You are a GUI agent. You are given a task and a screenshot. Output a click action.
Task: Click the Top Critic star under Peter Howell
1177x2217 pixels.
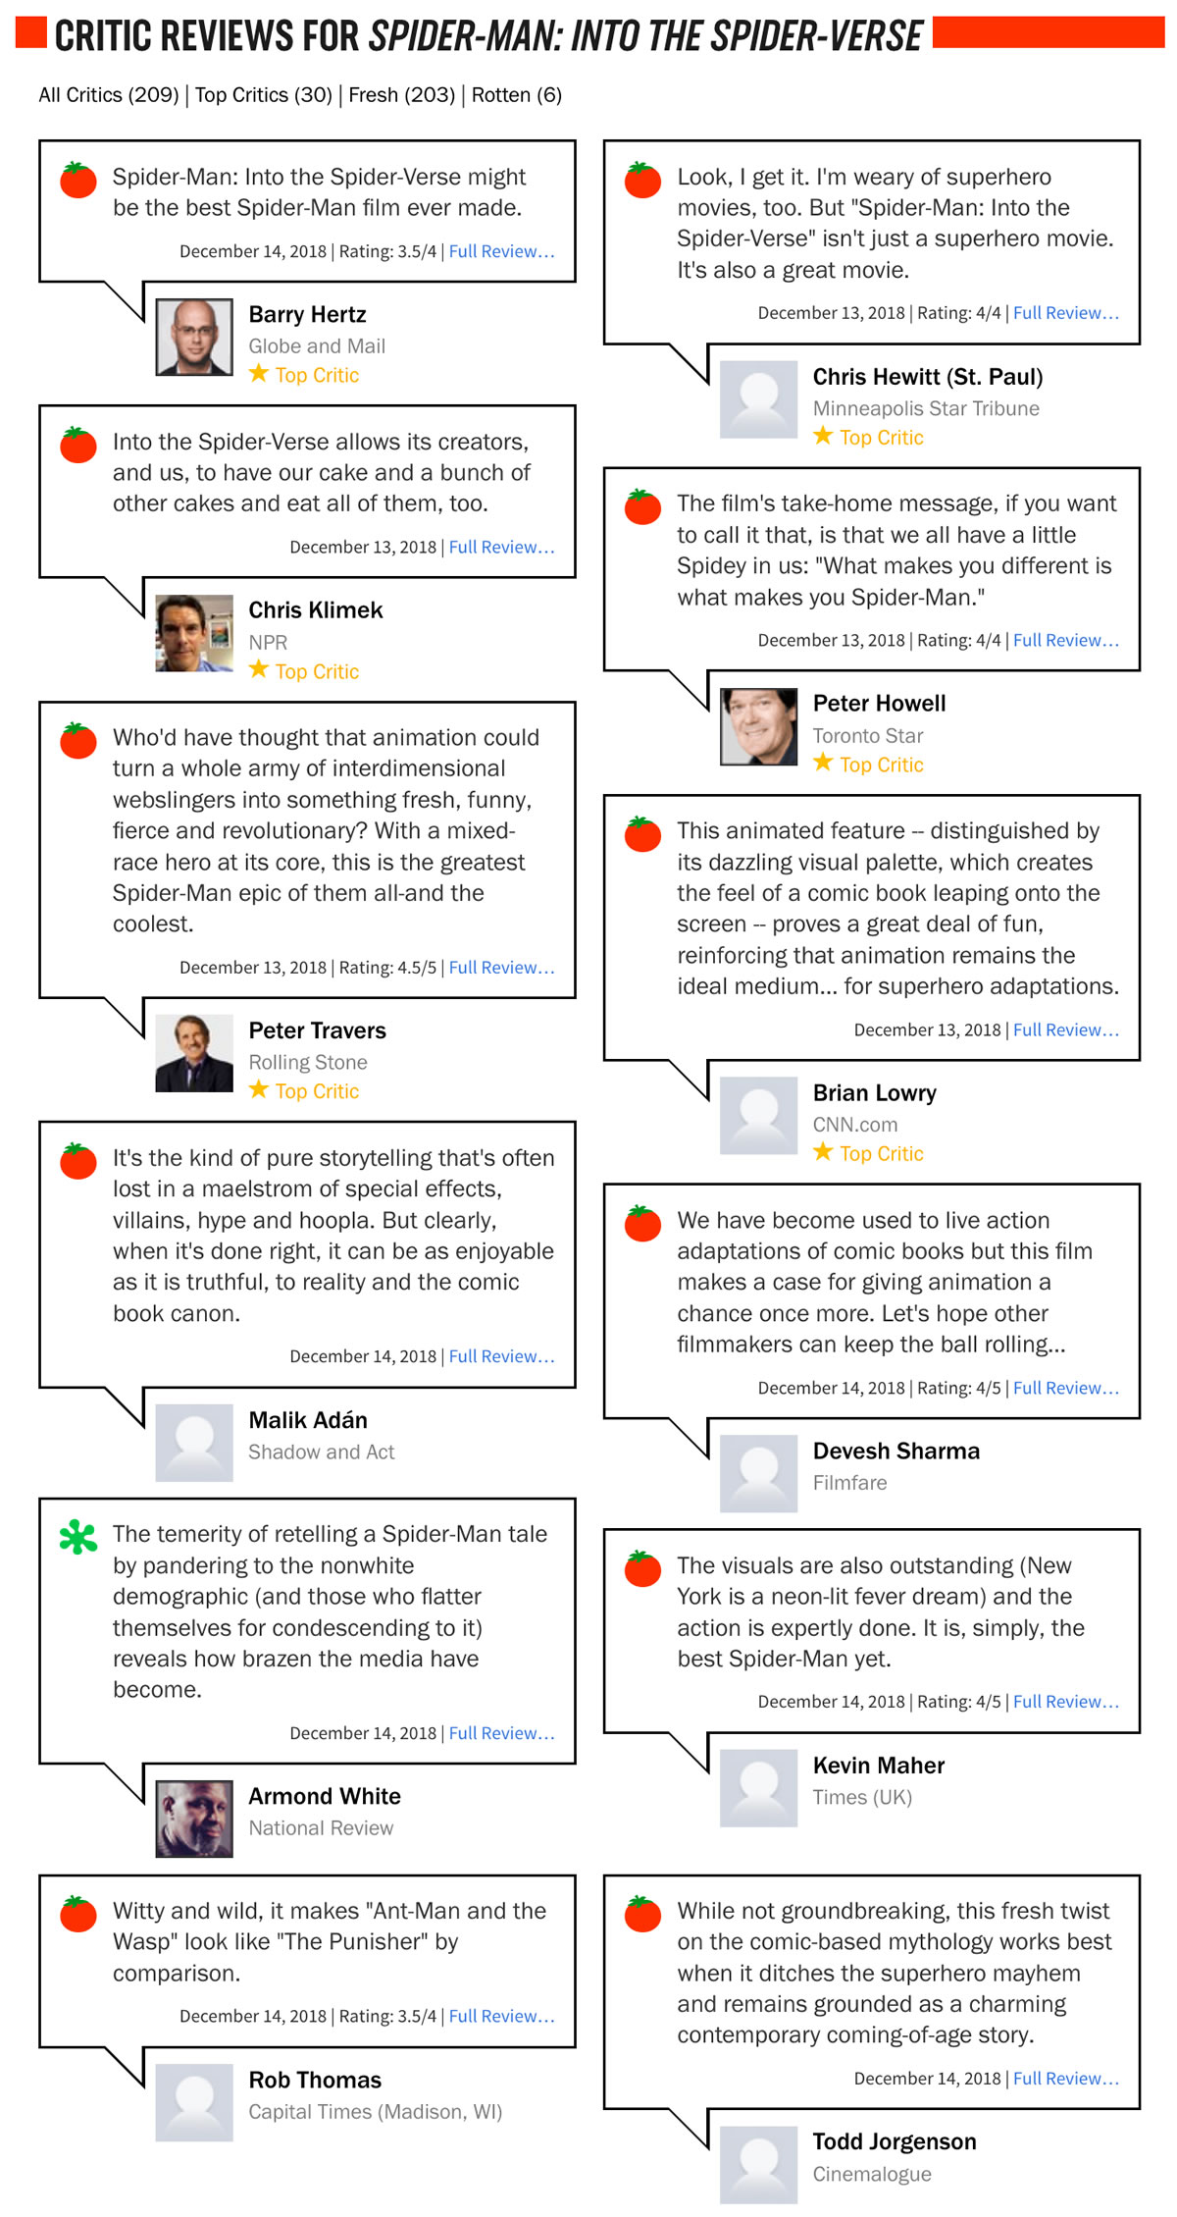click(824, 764)
